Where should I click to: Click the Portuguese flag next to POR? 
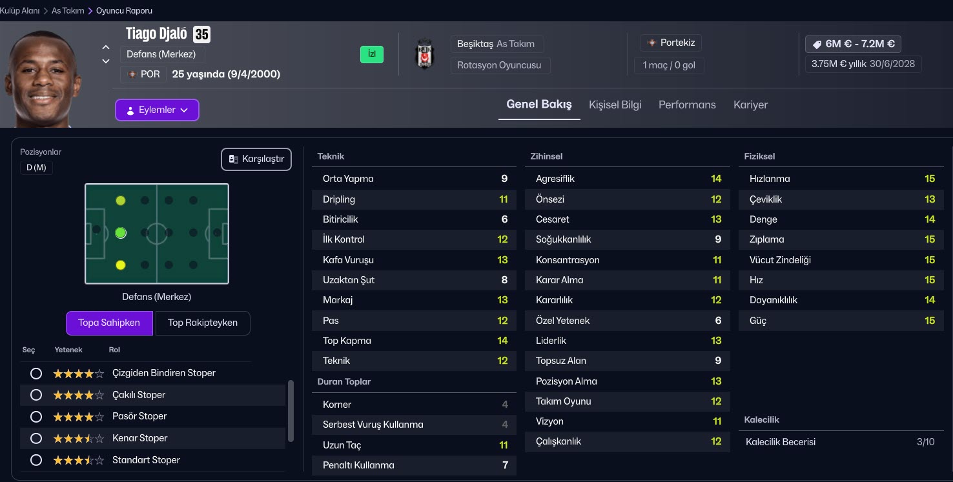pos(132,74)
